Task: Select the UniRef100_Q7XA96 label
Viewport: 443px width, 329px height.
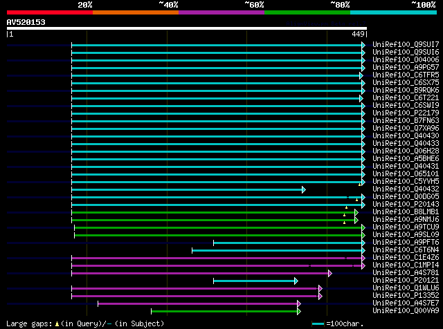Action: tap(406, 129)
